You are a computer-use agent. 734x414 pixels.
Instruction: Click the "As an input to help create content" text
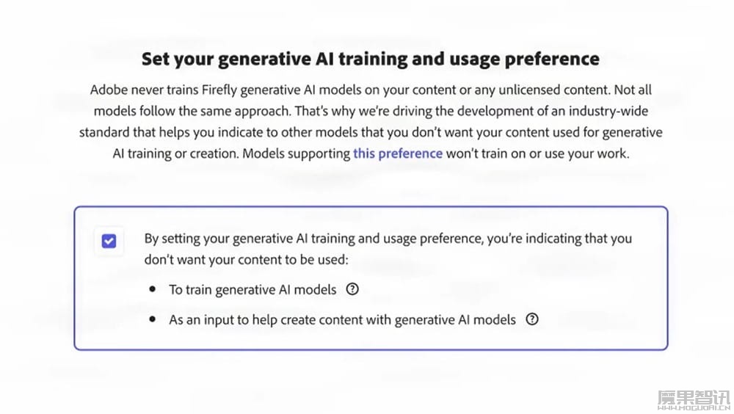342,320
